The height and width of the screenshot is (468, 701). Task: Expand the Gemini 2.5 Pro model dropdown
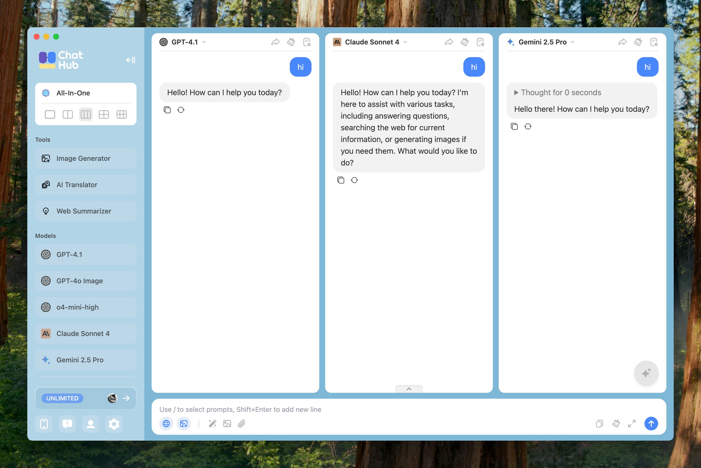tap(572, 42)
